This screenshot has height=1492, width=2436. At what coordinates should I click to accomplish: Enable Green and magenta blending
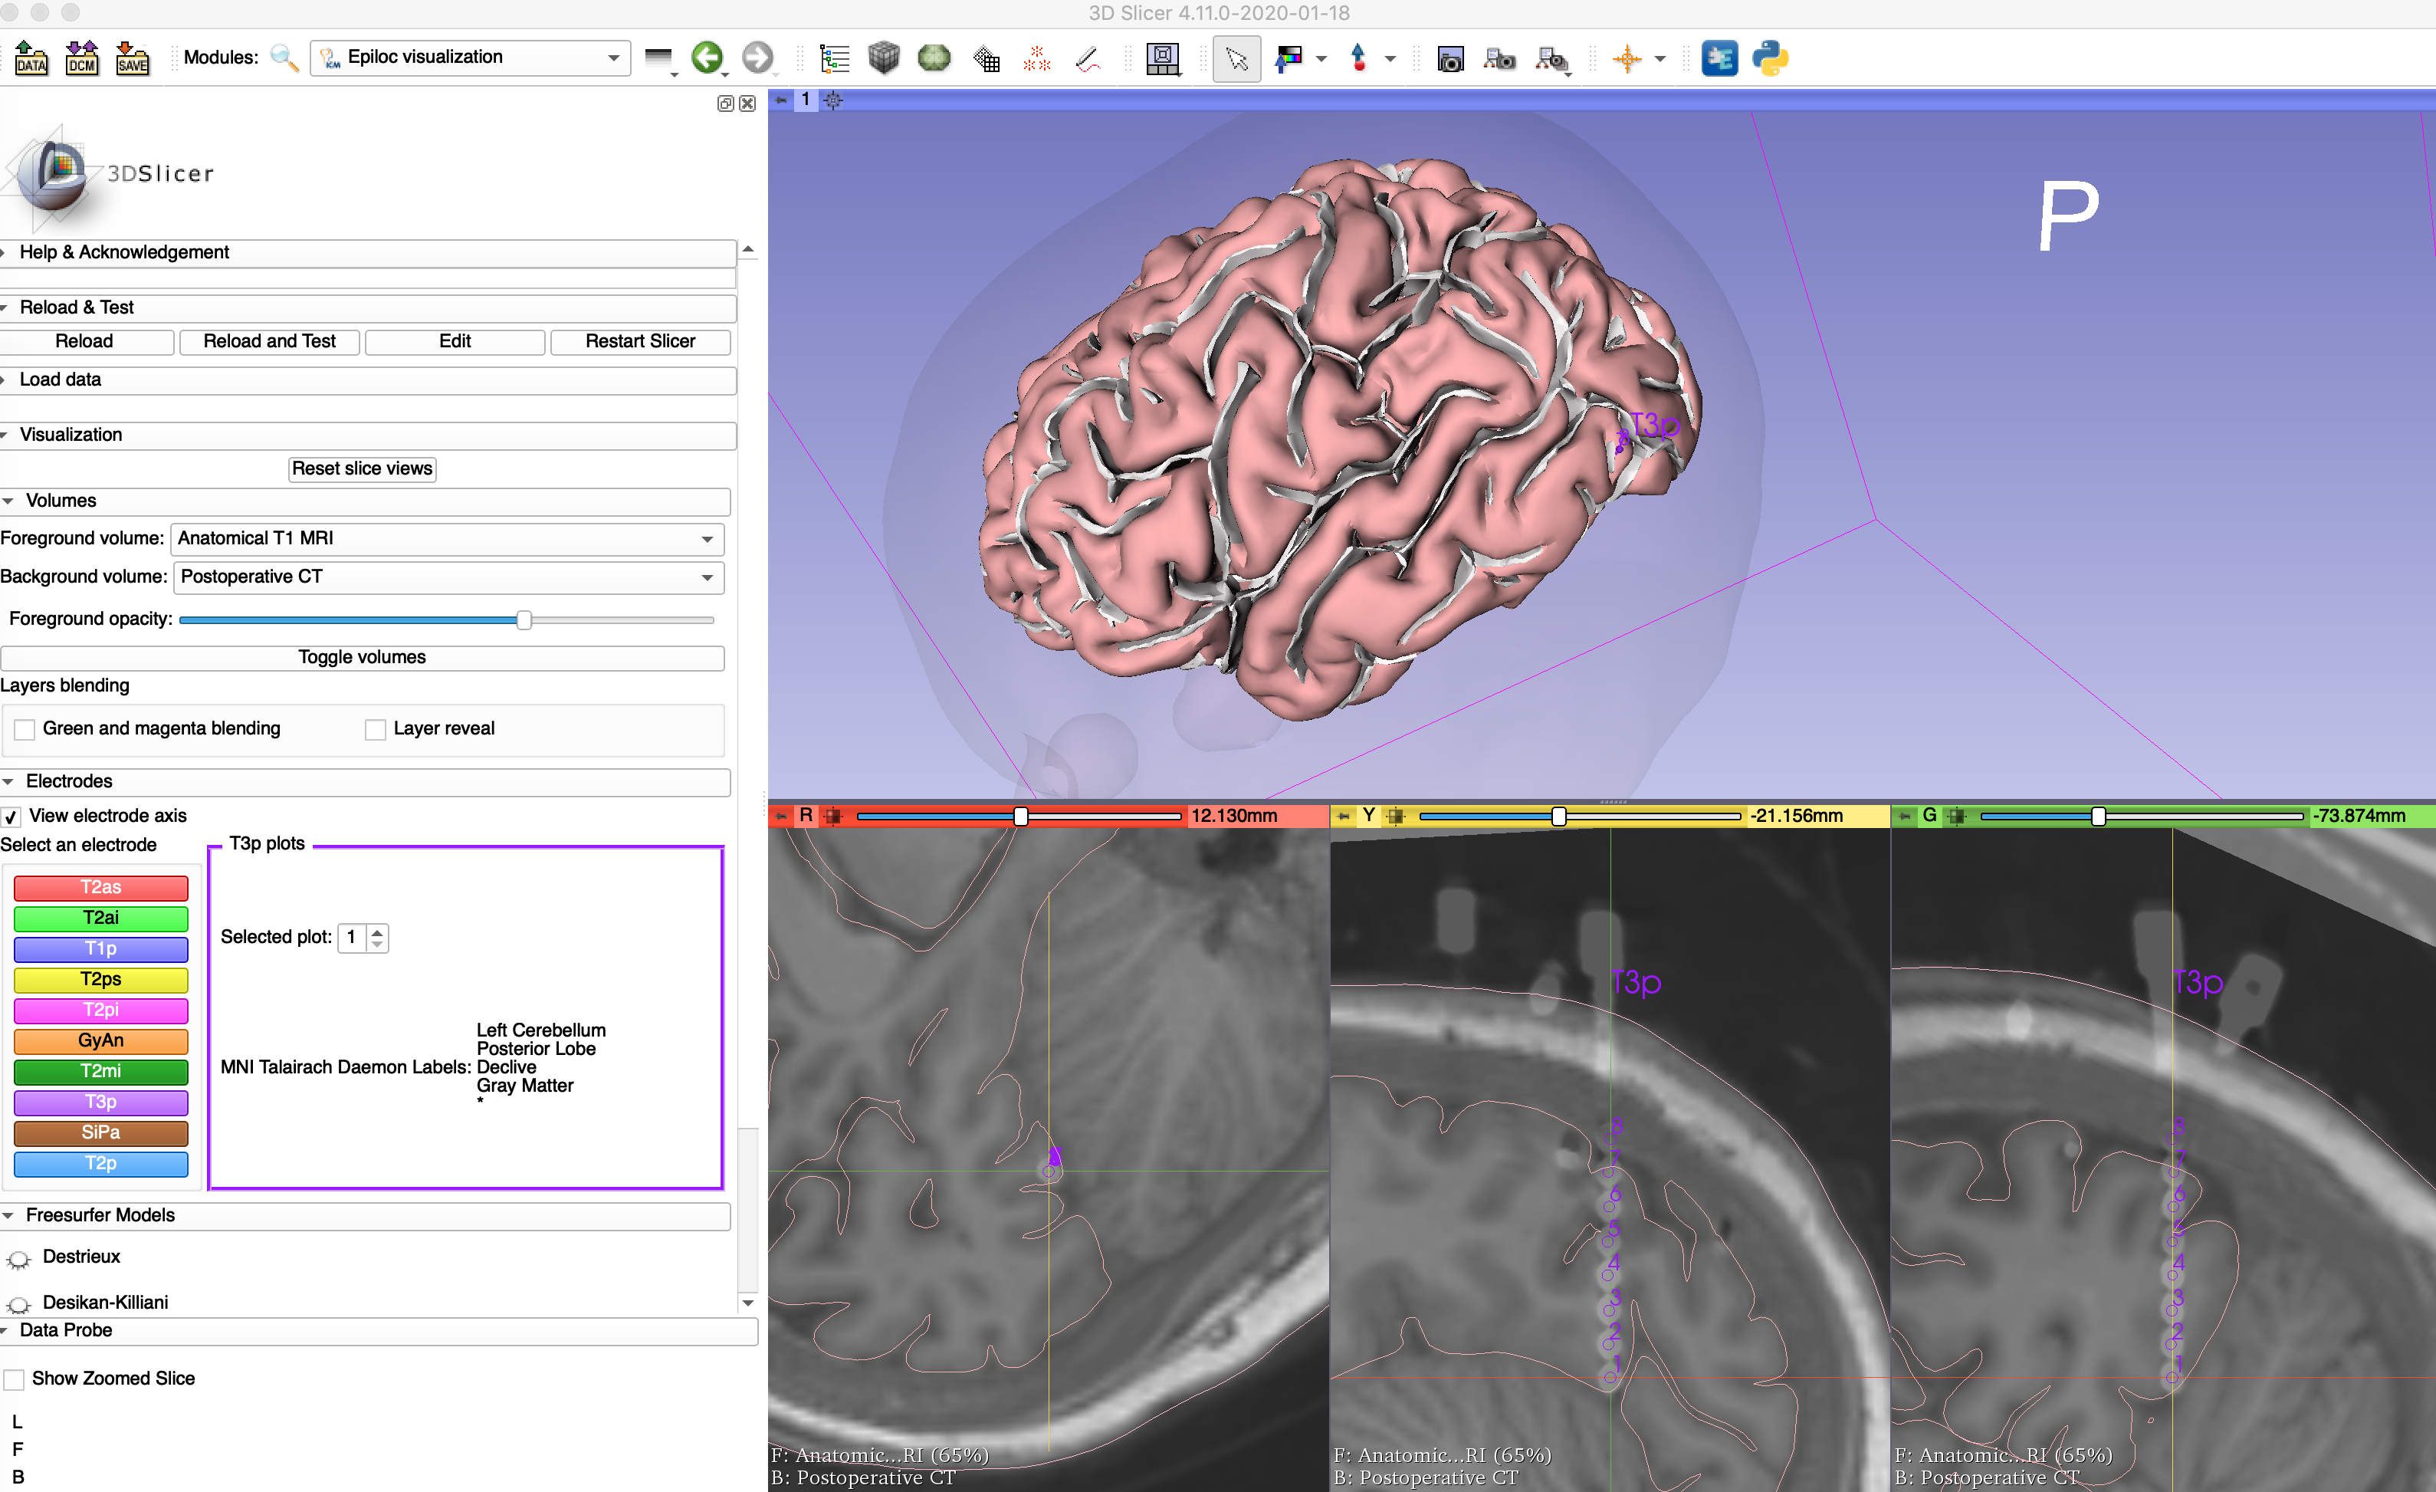(24, 728)
